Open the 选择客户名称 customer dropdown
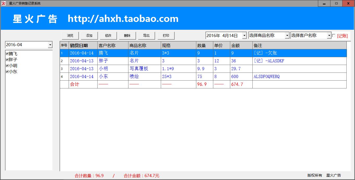The height and width of the screenshot is (180, 355). click(329, 35)
